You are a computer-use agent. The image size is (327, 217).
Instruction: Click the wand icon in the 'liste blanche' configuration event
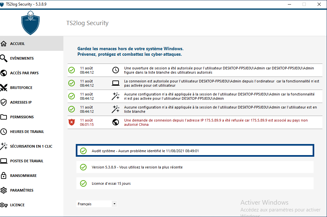click(116, 109)
